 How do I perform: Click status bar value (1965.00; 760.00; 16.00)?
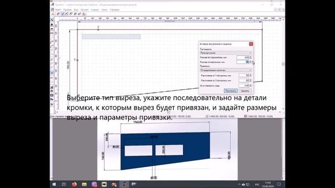(x=260, y=116)
